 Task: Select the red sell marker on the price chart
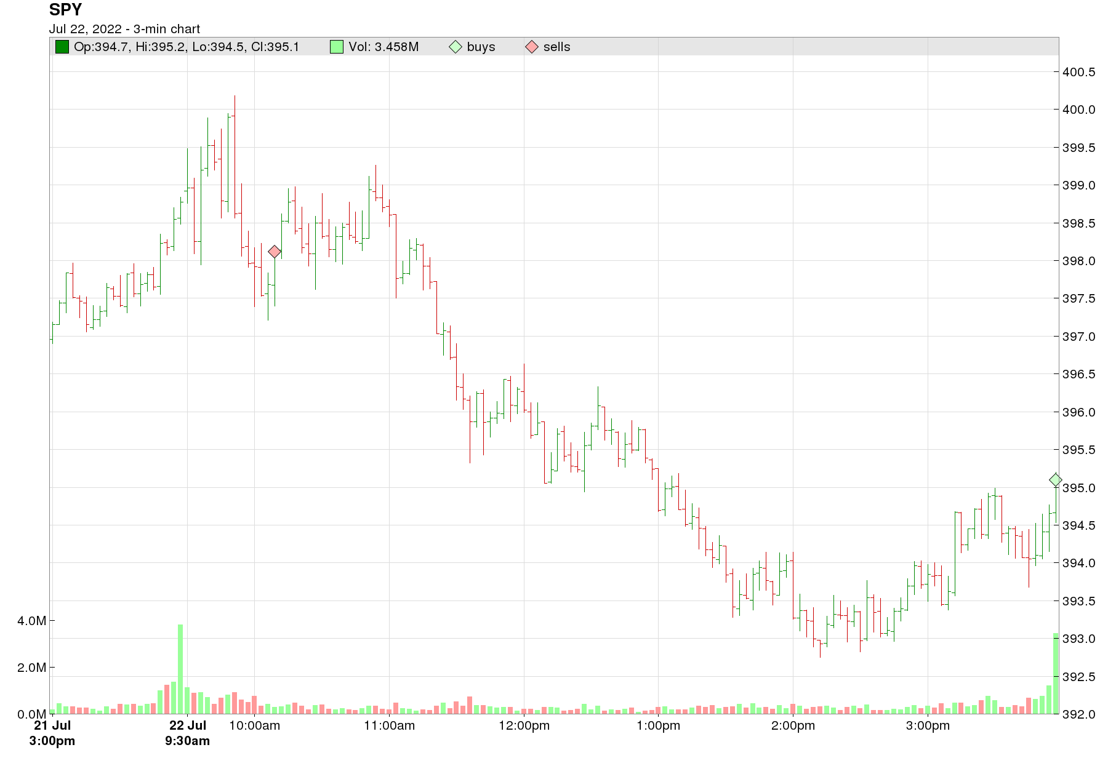(275, 252)
